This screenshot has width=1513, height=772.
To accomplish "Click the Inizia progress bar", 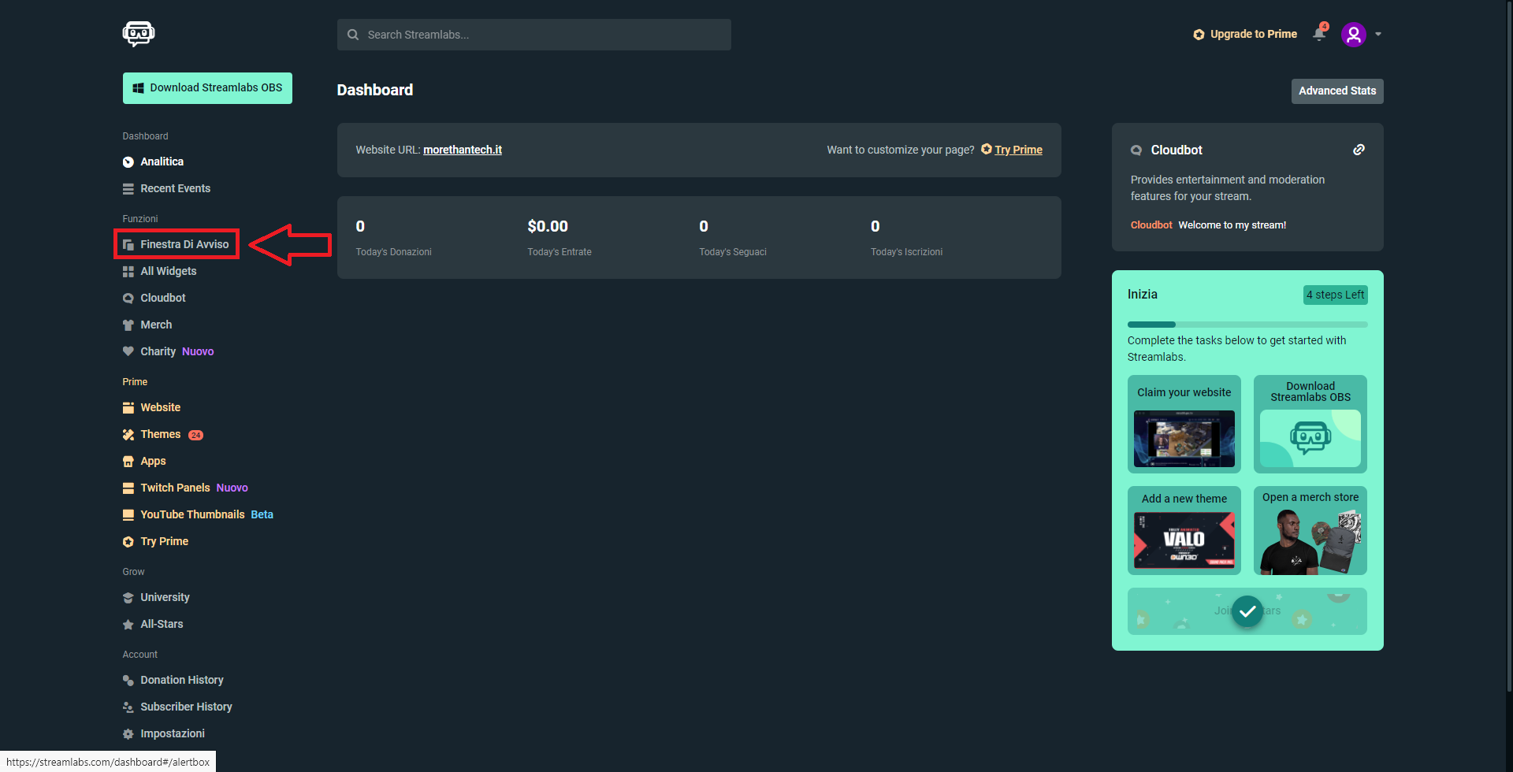I will pos(1247,325).
